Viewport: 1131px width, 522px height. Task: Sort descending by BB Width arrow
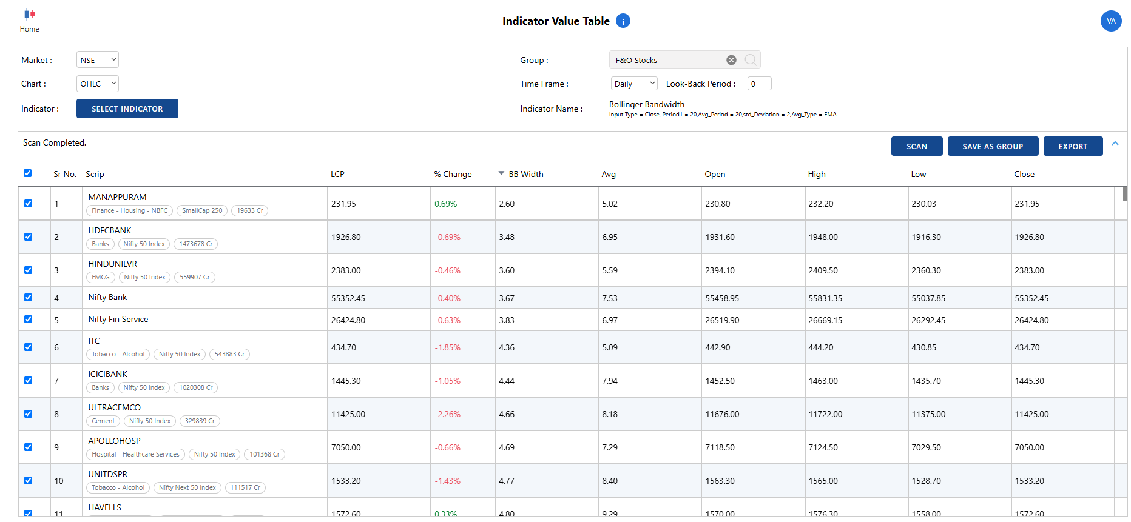click(x=501, y=173)
